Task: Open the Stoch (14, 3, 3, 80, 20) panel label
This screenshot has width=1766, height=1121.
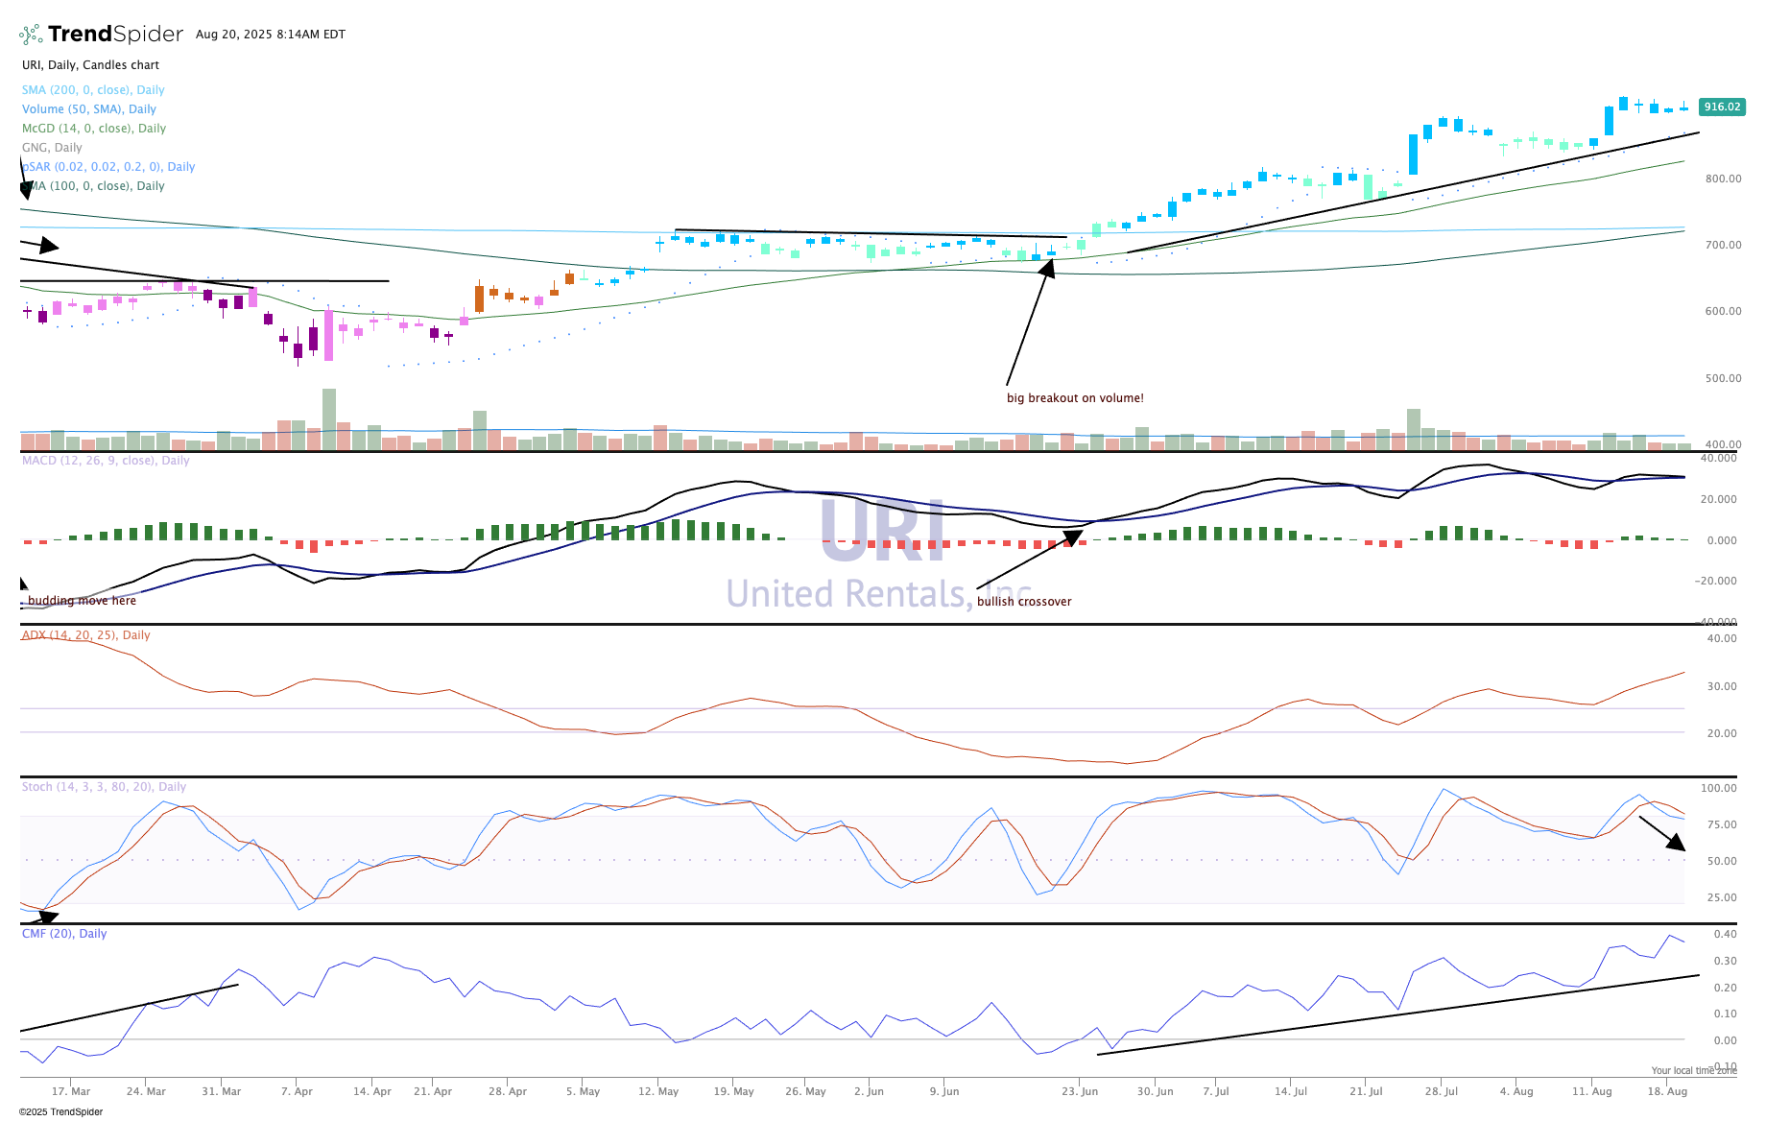Action: 104,787
